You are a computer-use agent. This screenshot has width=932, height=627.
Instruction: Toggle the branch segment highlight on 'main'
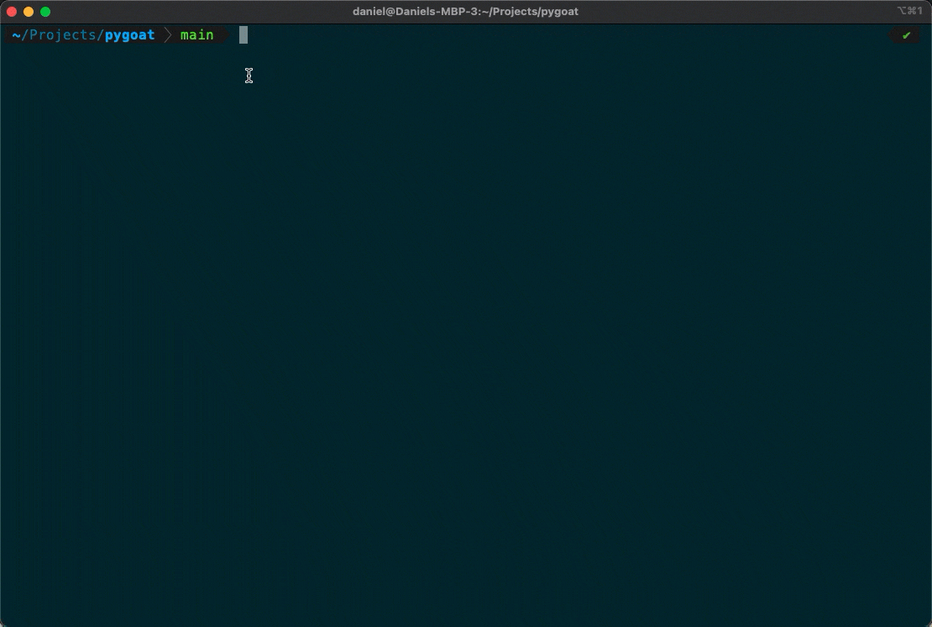(x=196, y=34)
